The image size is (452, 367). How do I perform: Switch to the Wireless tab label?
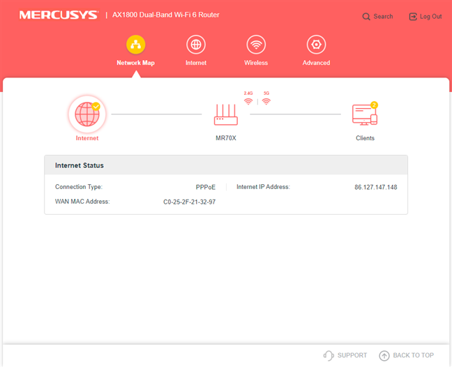(x=256, y=63)
